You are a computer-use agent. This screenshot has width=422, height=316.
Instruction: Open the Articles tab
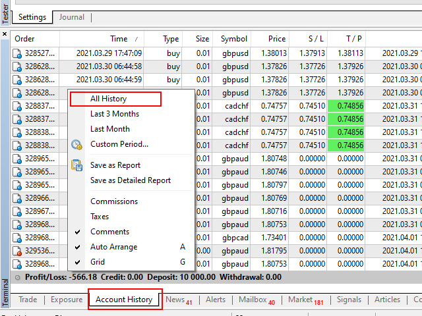pos(387,300)
